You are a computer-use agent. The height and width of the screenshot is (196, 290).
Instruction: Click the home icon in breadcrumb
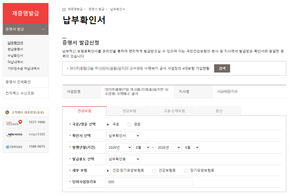pyautogui.click(x=64, y=9)
